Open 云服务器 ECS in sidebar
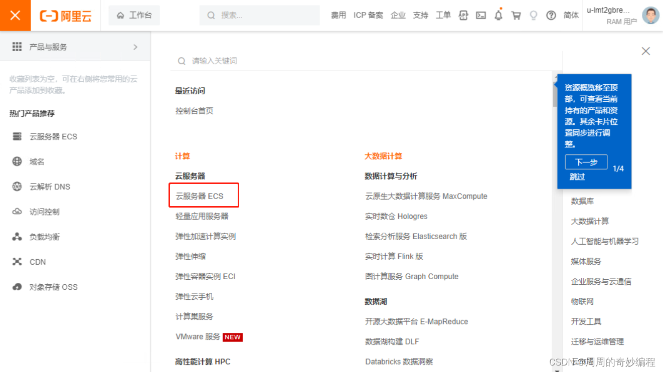This screenshot has width=663, height=372. (53, 136)
